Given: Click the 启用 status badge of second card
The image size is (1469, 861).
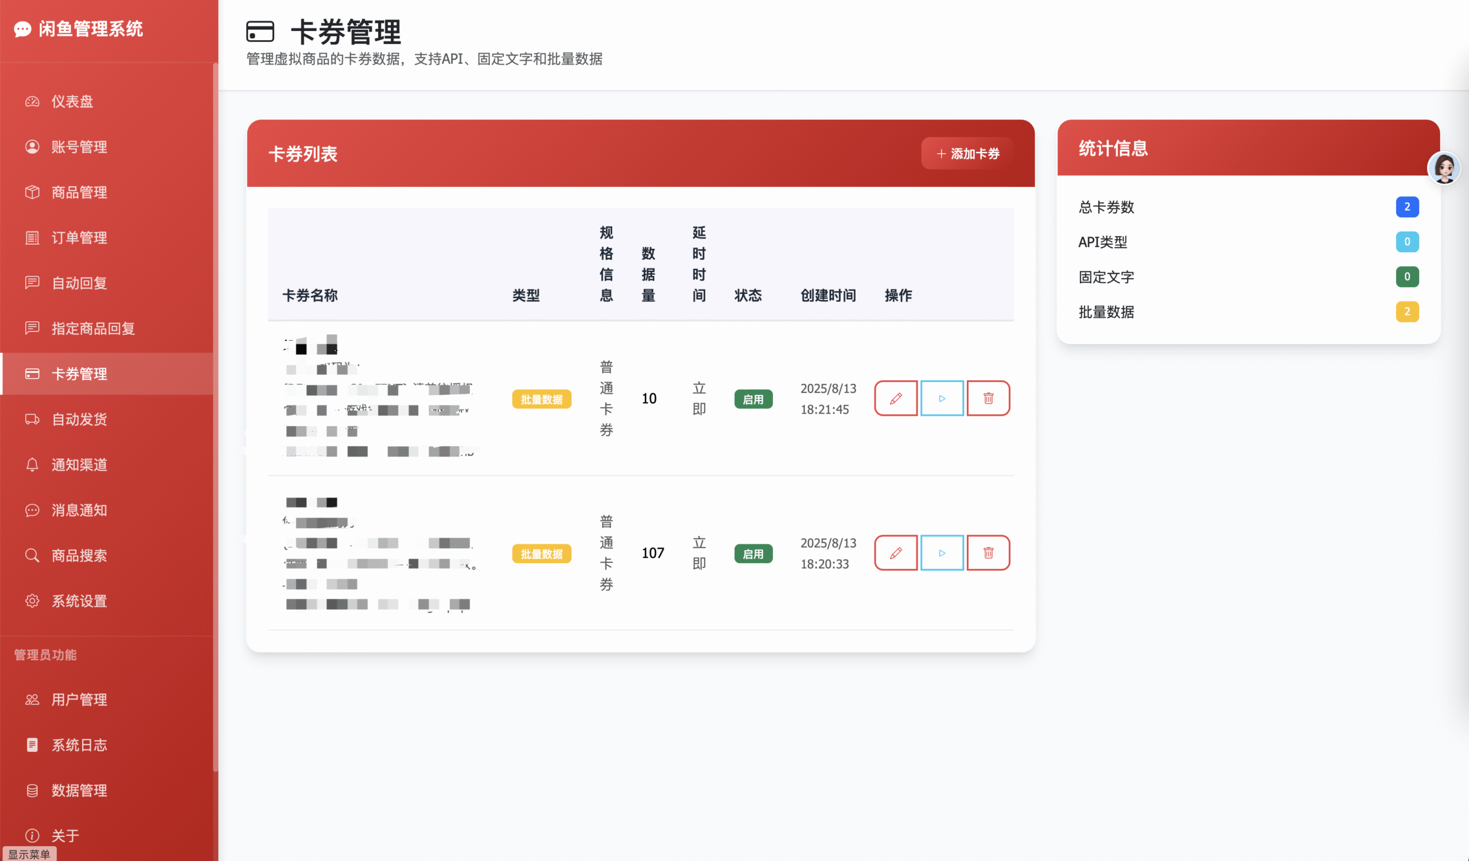Looking at the screenshot, I should [x=753, y=554].
